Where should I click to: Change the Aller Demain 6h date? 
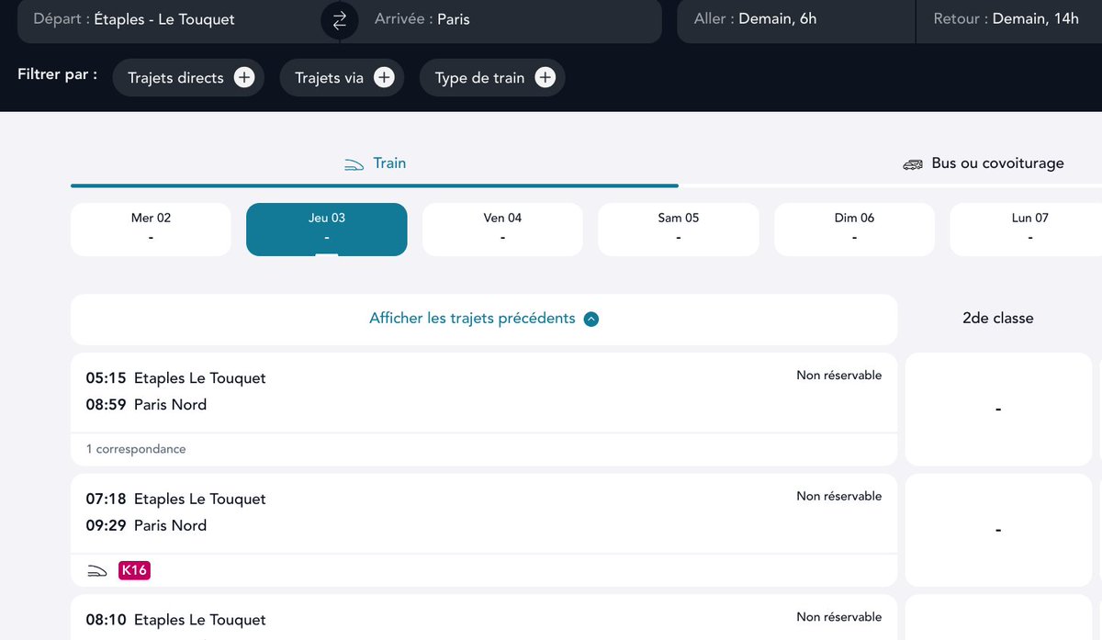click(796, 19)
